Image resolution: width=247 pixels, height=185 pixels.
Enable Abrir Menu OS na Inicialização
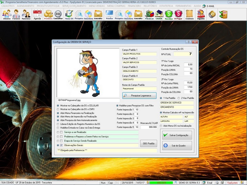(161, 126)
